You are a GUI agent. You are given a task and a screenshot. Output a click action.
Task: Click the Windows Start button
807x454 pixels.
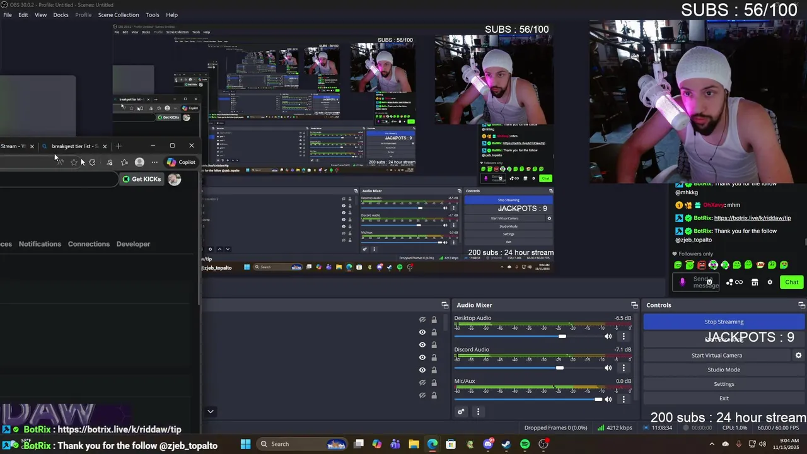pos(246,444)
